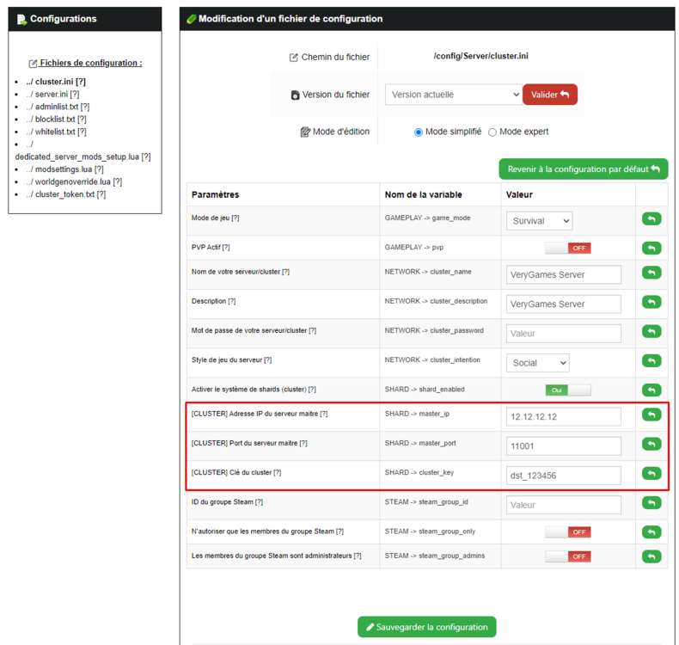Viewport: 679px width, 645px height.
Task: Click the master IP address input field
Action: pos(563,416)
